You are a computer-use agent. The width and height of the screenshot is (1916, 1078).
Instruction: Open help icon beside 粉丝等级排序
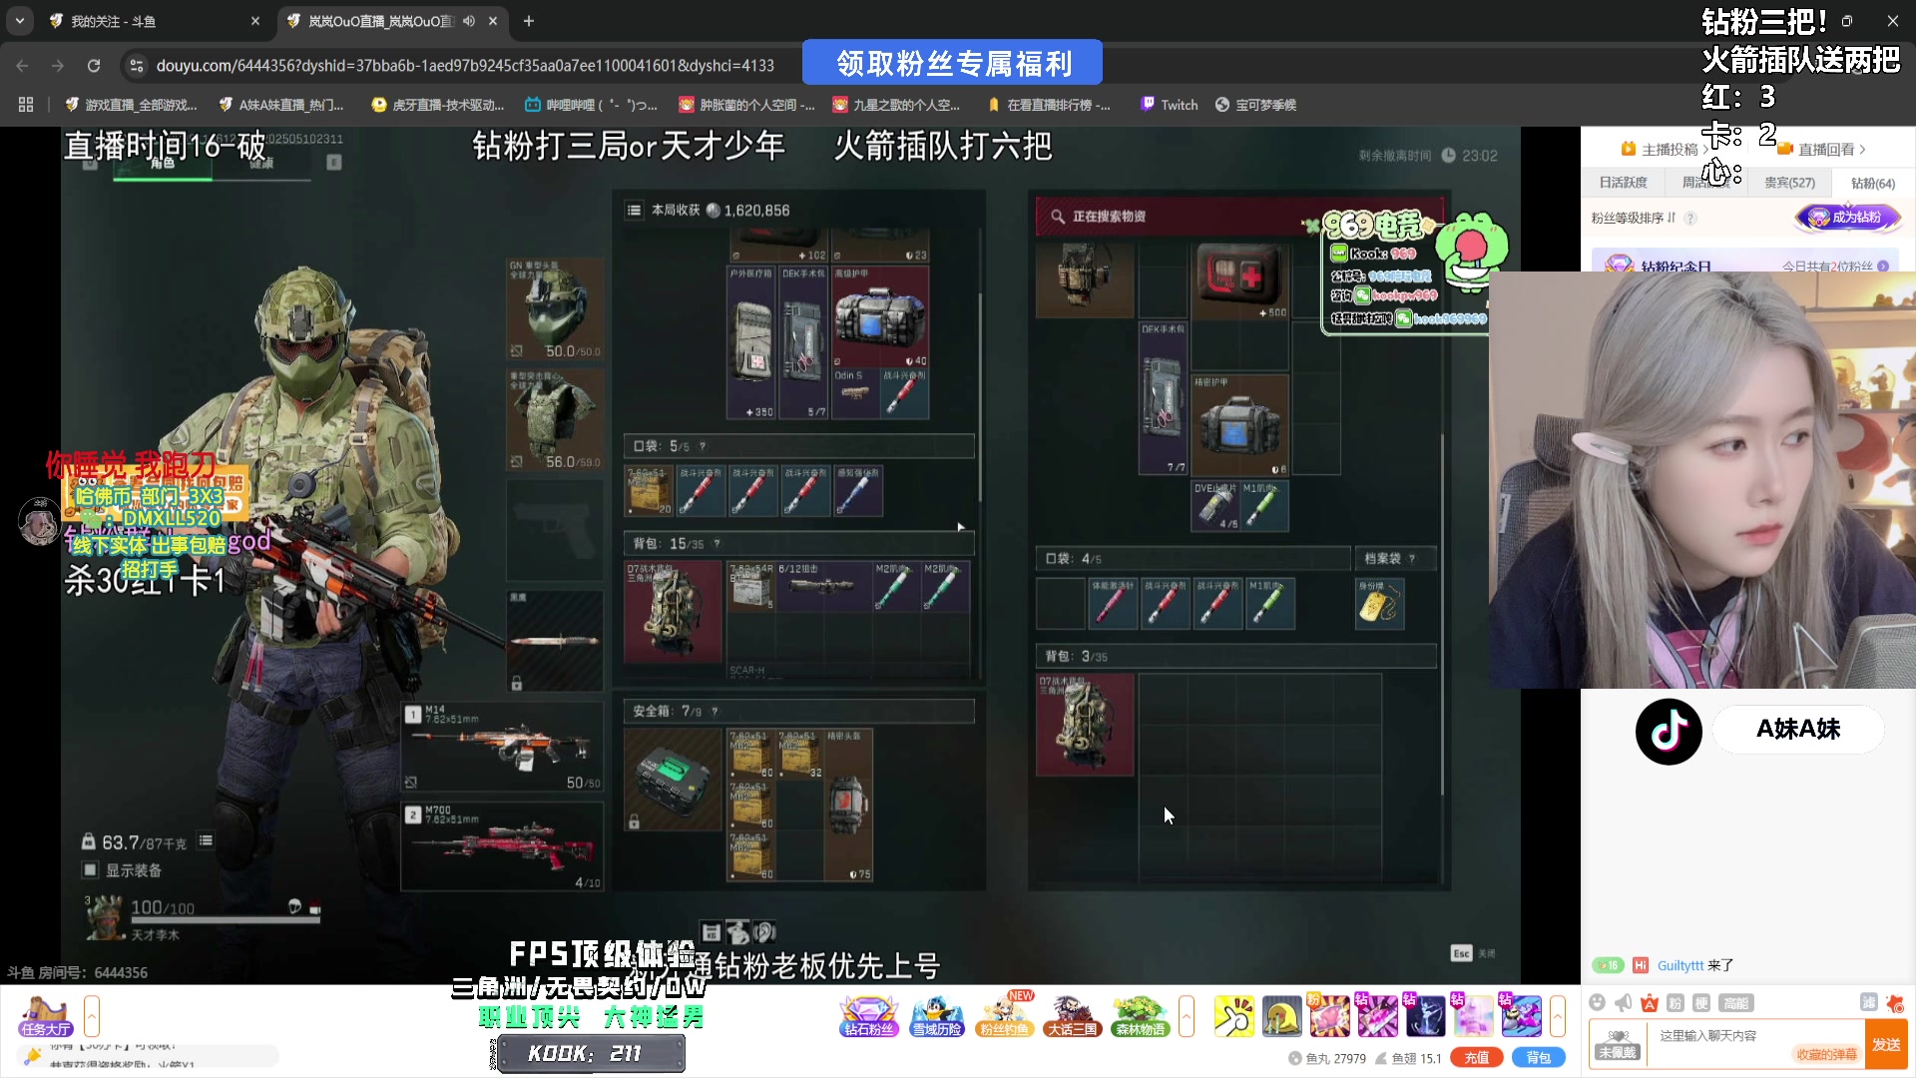pyautogui.click(x=1690, y=219)
